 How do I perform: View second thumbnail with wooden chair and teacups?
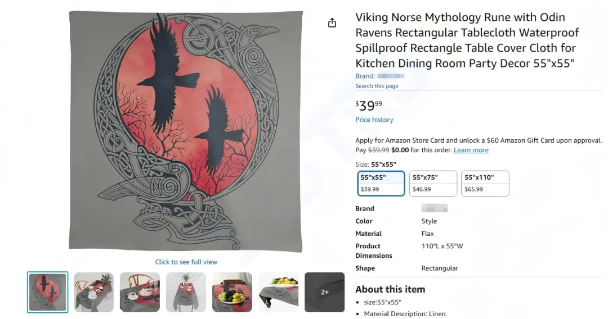coord(94,292)
